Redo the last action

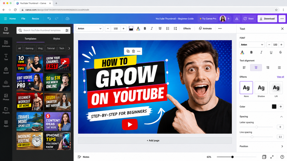57,19
